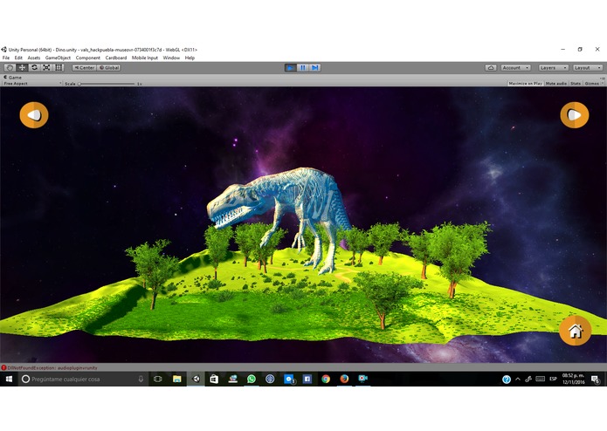Show hidden system tray icons
The width and height of the screenshot is (607, 431).
[518, 380]
